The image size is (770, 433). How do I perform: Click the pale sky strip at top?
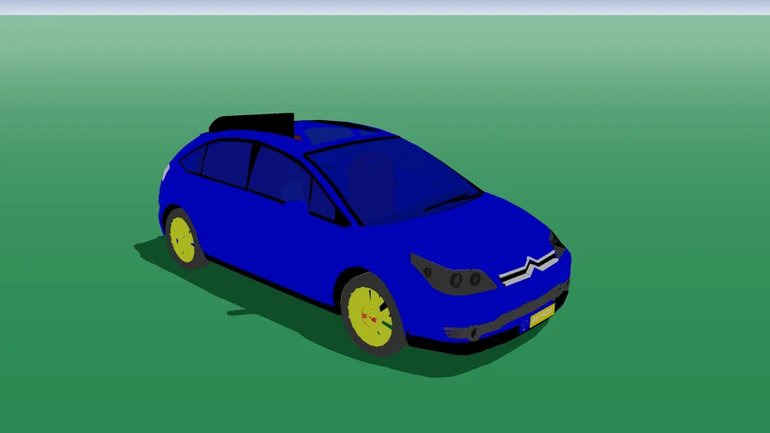tap(385, 7)
